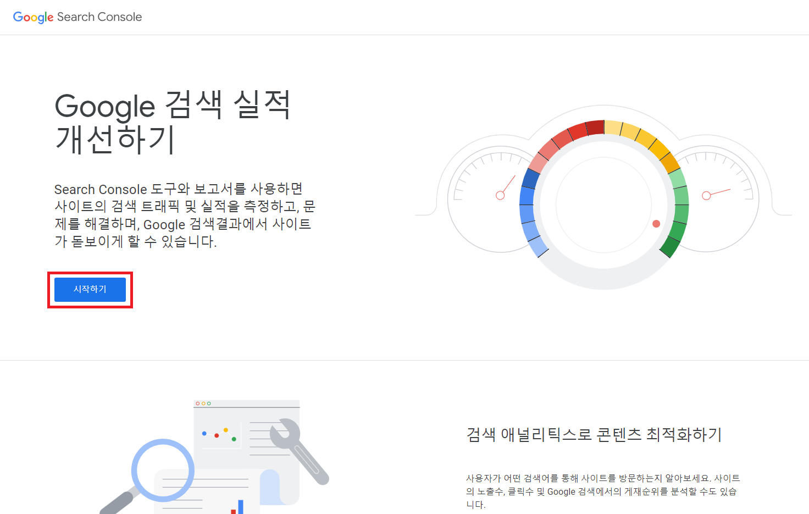The image size is (809, 514).
Task: Click the paragraph starting Search Console 도구와 보고서를
Action: (185, 215)
